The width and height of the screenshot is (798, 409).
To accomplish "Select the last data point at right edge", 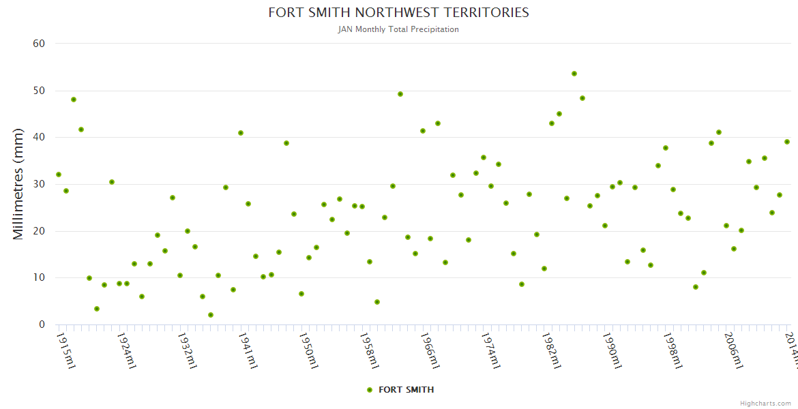I will click(x=786, y=142).
